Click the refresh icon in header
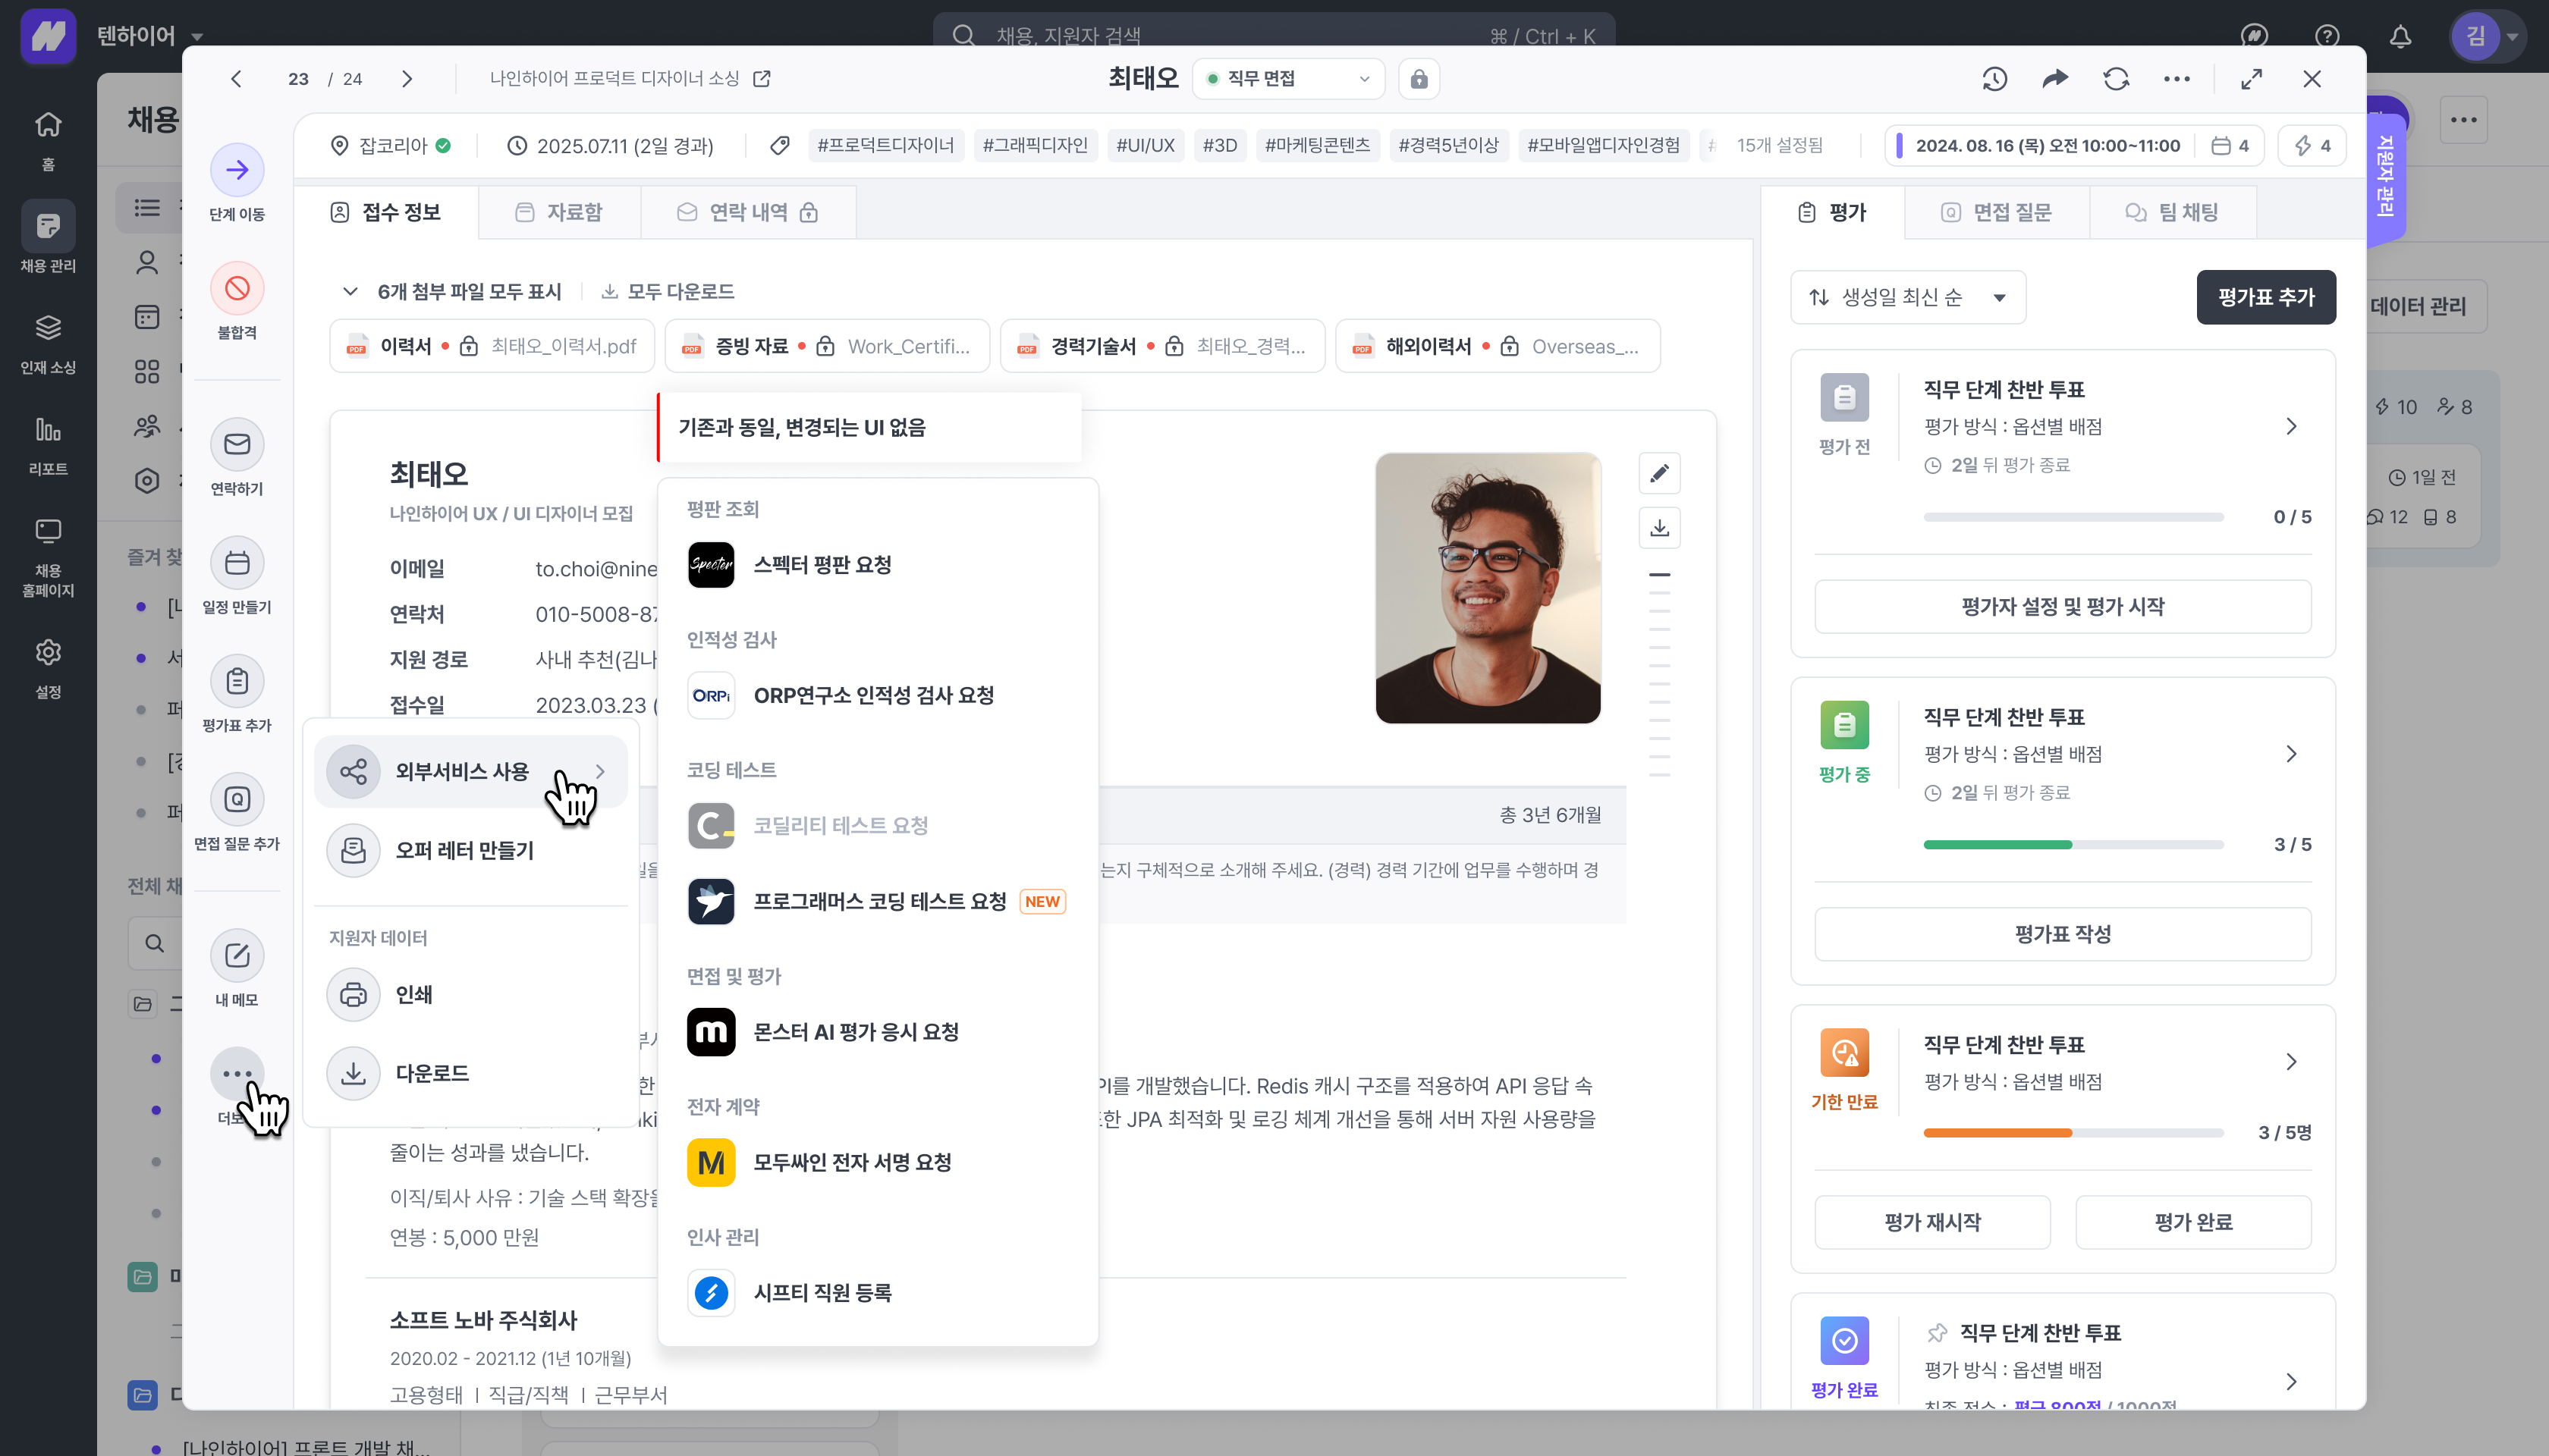This screenshot has height=1456, width=2549. click(x=2116, y=79)
